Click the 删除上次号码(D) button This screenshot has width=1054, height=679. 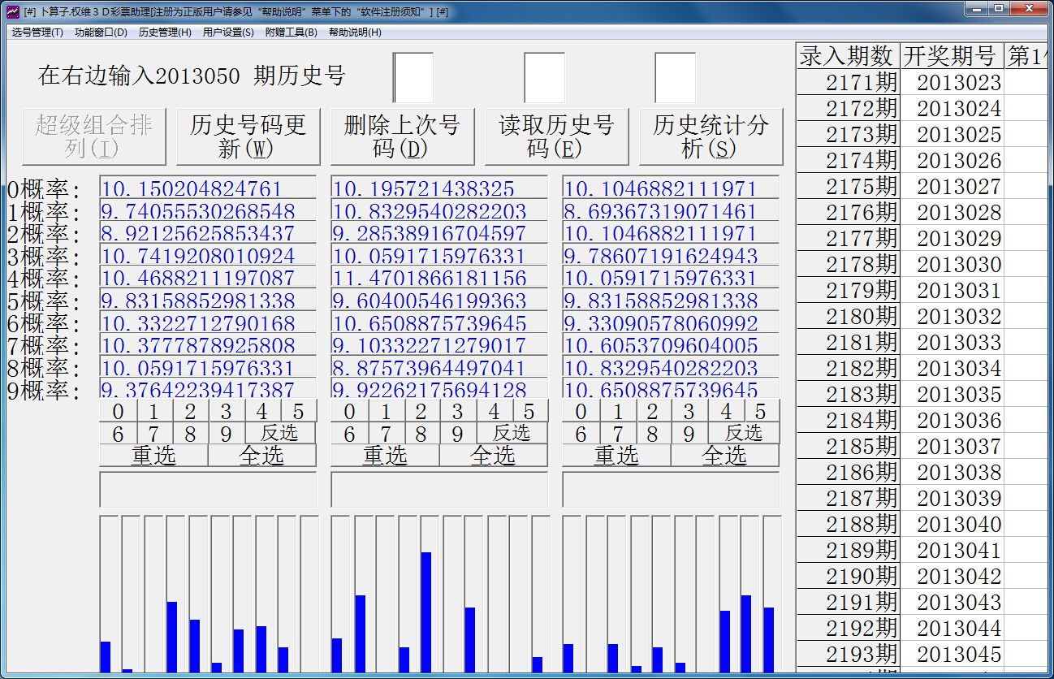click(403, 136)
